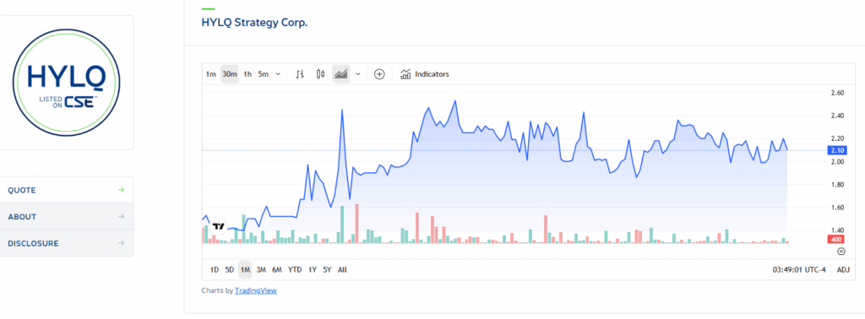
Task: Select the 6M date range
Action: (x=277, y=270)
